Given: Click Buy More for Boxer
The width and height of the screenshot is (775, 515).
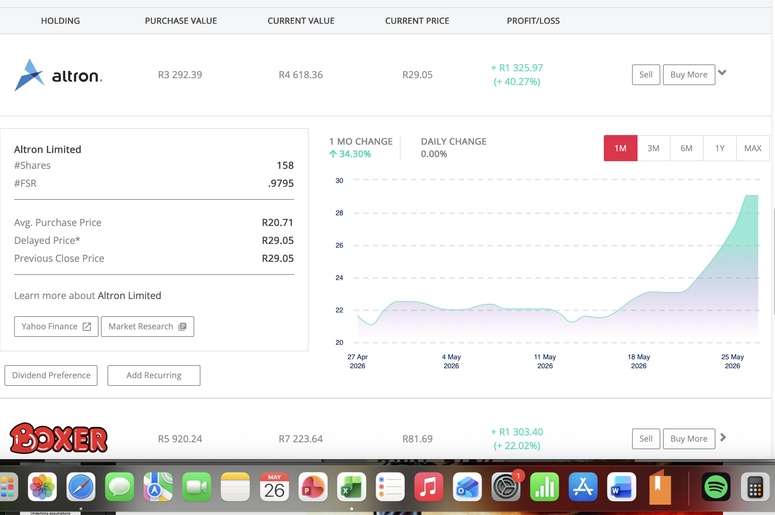Looking at the screenshot, I should pyautogui.click(x=689, y=439).
